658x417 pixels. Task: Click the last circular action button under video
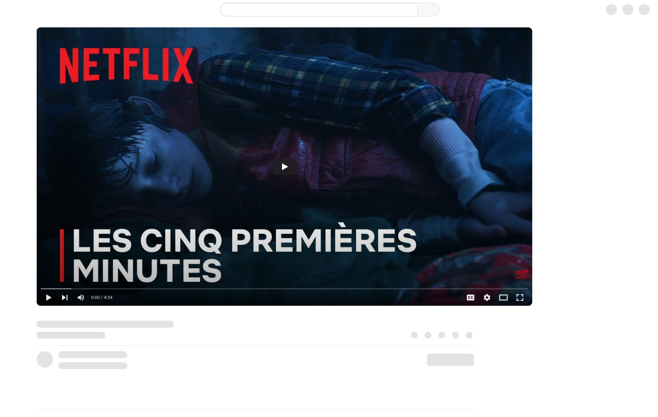coord(469,335)
